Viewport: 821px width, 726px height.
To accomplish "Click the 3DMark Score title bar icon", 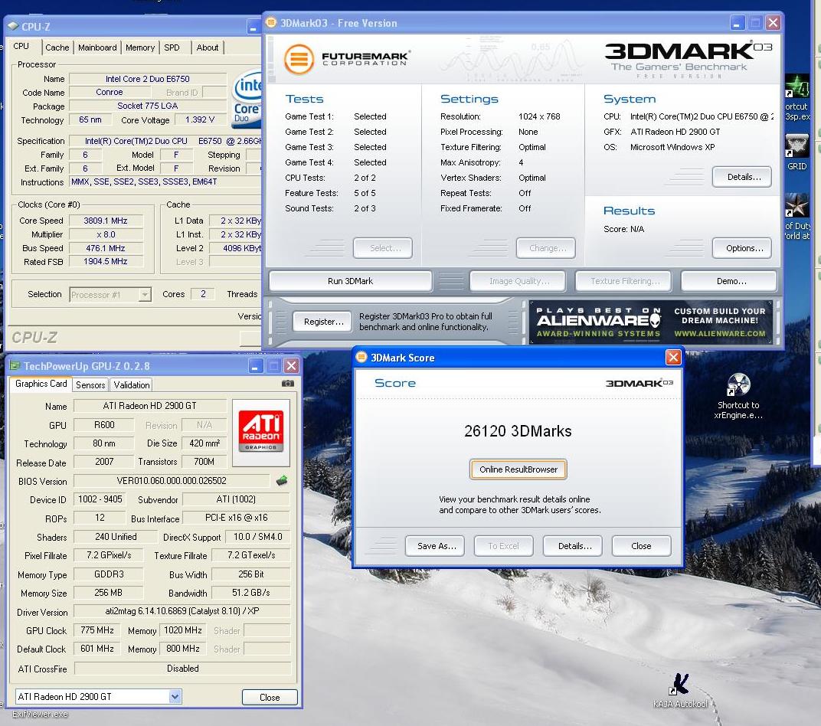I will coord(361,357).
